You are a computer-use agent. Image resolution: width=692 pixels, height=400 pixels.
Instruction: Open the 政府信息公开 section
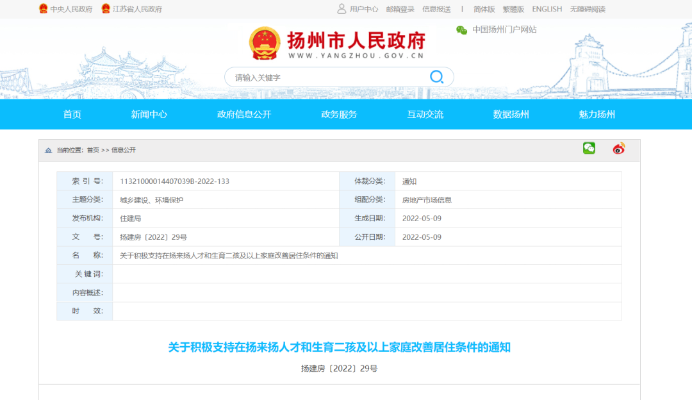click(245, 114)
